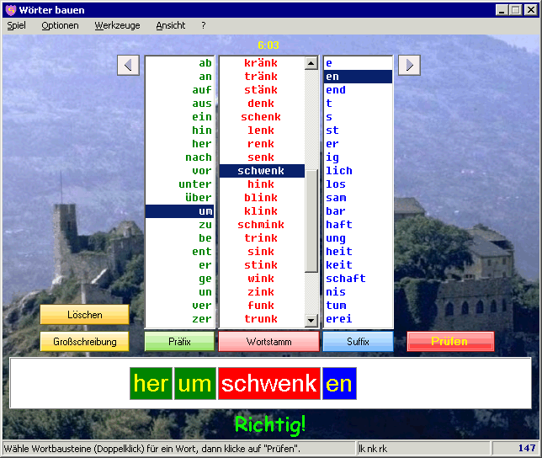This screenshot has width=542, height=458.
Task: Select prefix 'nach' in the green list
Action: tap(179, 157)
